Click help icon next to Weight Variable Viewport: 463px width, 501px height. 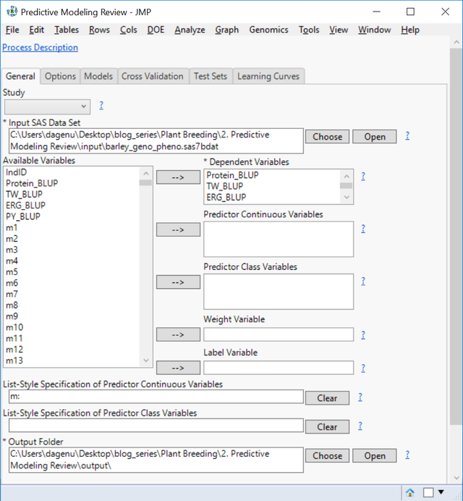tap(362, 334)
